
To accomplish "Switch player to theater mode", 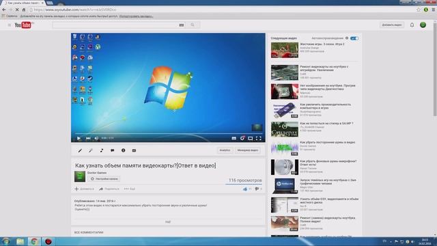I will 251,138.
